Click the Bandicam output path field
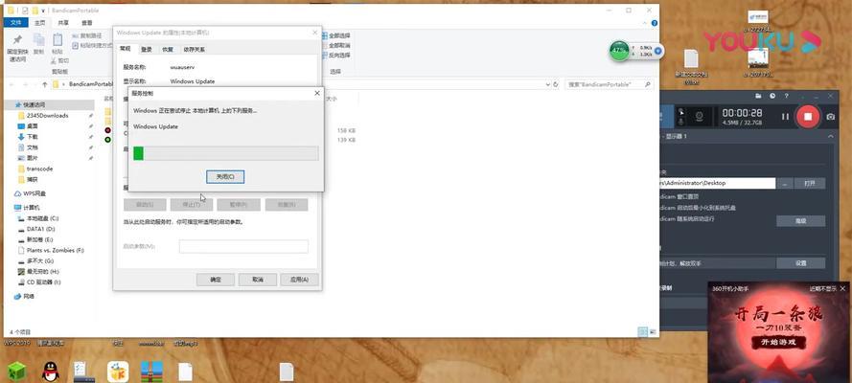 coord(717,184)
